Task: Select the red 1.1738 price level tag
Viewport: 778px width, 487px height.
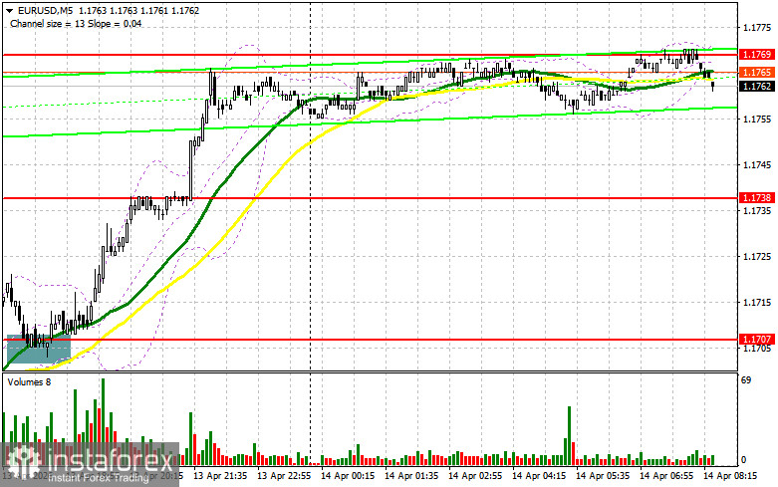Action: click(757, 198)
